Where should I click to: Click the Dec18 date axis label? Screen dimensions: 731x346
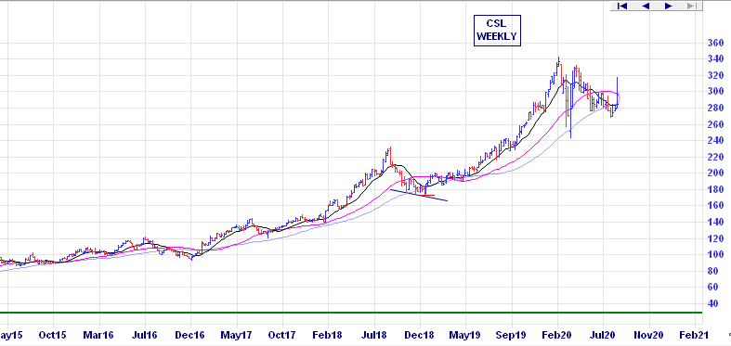(x=420, y=335)
